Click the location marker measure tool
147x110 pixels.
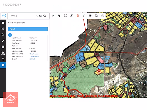click(x=72, y=16)
